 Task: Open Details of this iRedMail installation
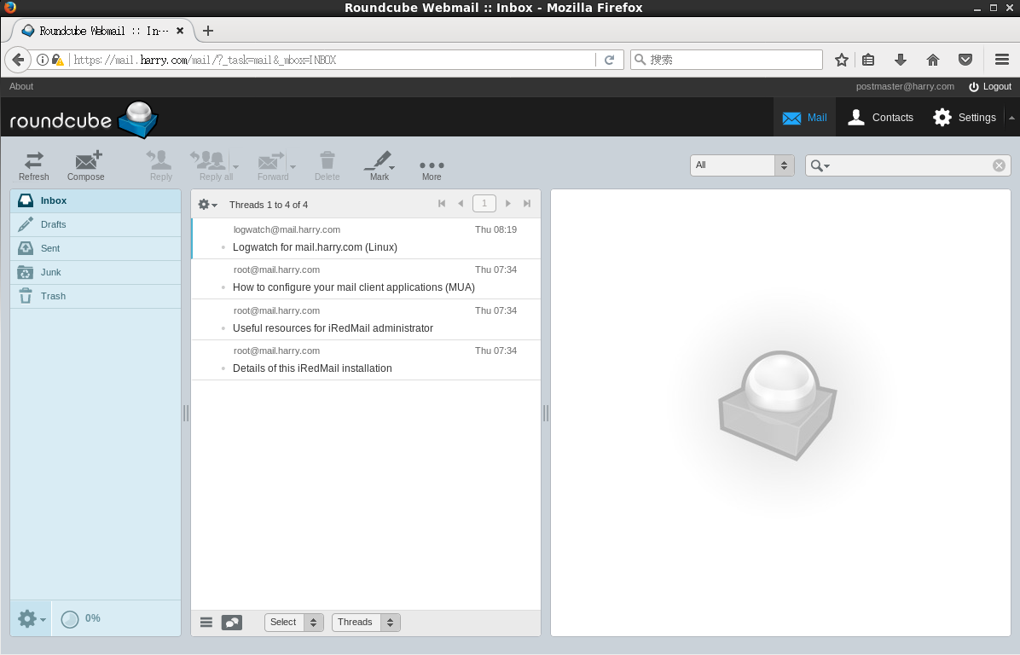coord(366,360)
